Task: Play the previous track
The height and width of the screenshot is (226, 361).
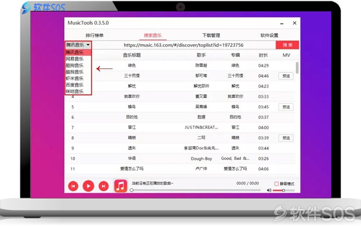Action: (x=73, y=186)
